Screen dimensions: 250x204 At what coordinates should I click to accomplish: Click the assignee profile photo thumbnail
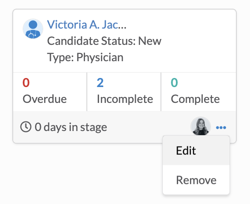[200, 126]
